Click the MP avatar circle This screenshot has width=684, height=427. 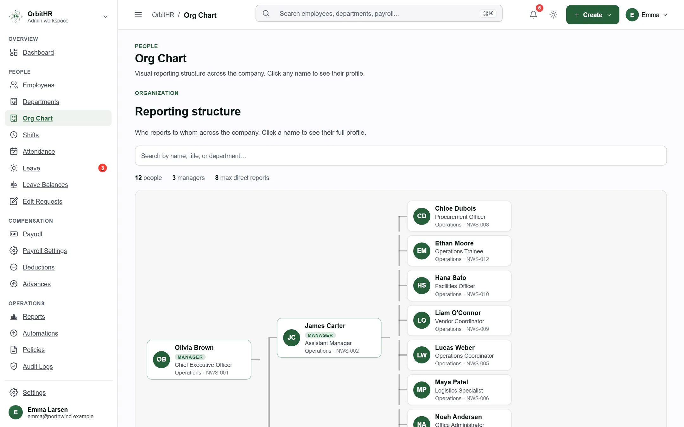[x=421, y=390]
